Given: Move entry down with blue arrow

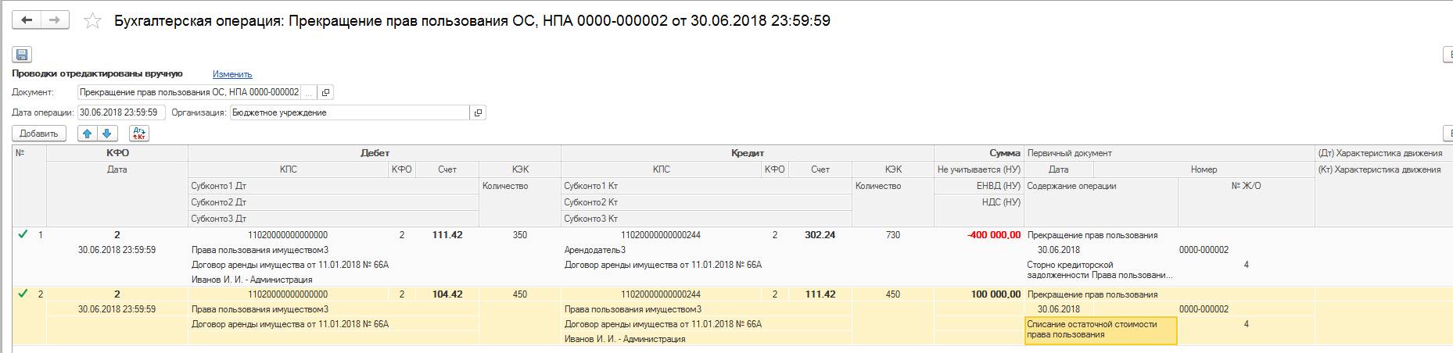Looking at the screenshot, I should (107, 134).
